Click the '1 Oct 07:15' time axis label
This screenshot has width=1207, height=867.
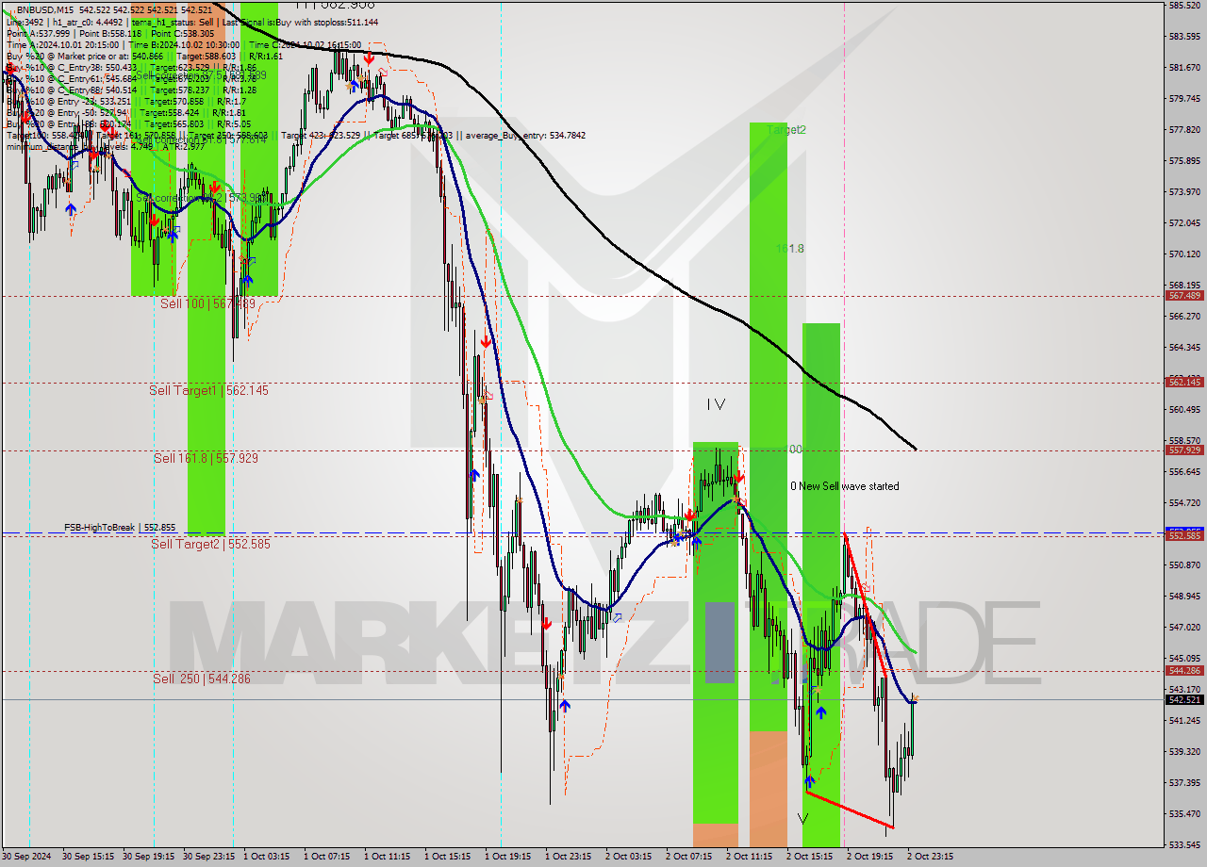click(x=327, y=857)
